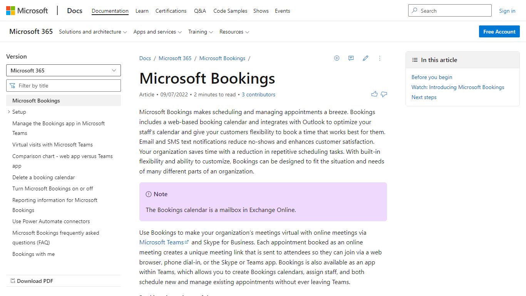The height and width of the screenshot is (296, 526).
Task: Open Delete a booking calendar
Action: pyautogui.click(x=44, y=177)
